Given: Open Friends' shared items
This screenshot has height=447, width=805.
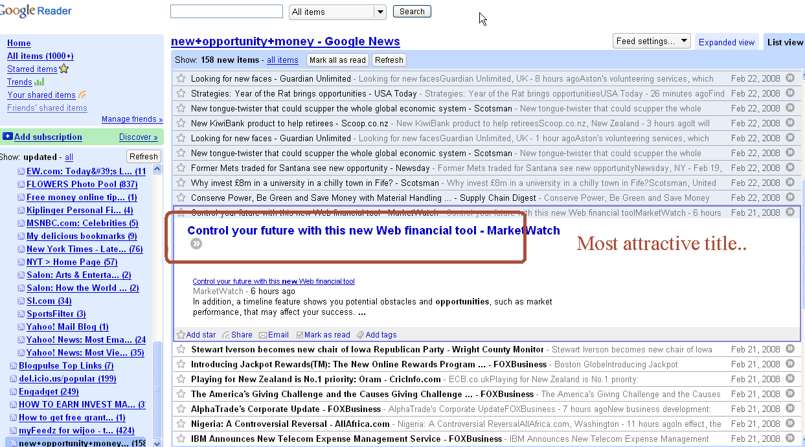Looking at the screenshot, I should tap(47, 108).
